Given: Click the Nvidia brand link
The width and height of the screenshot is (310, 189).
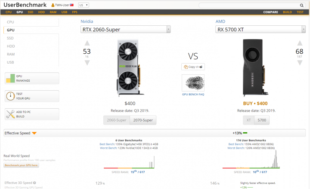Looking at the screenshot, I should (87, 21).
